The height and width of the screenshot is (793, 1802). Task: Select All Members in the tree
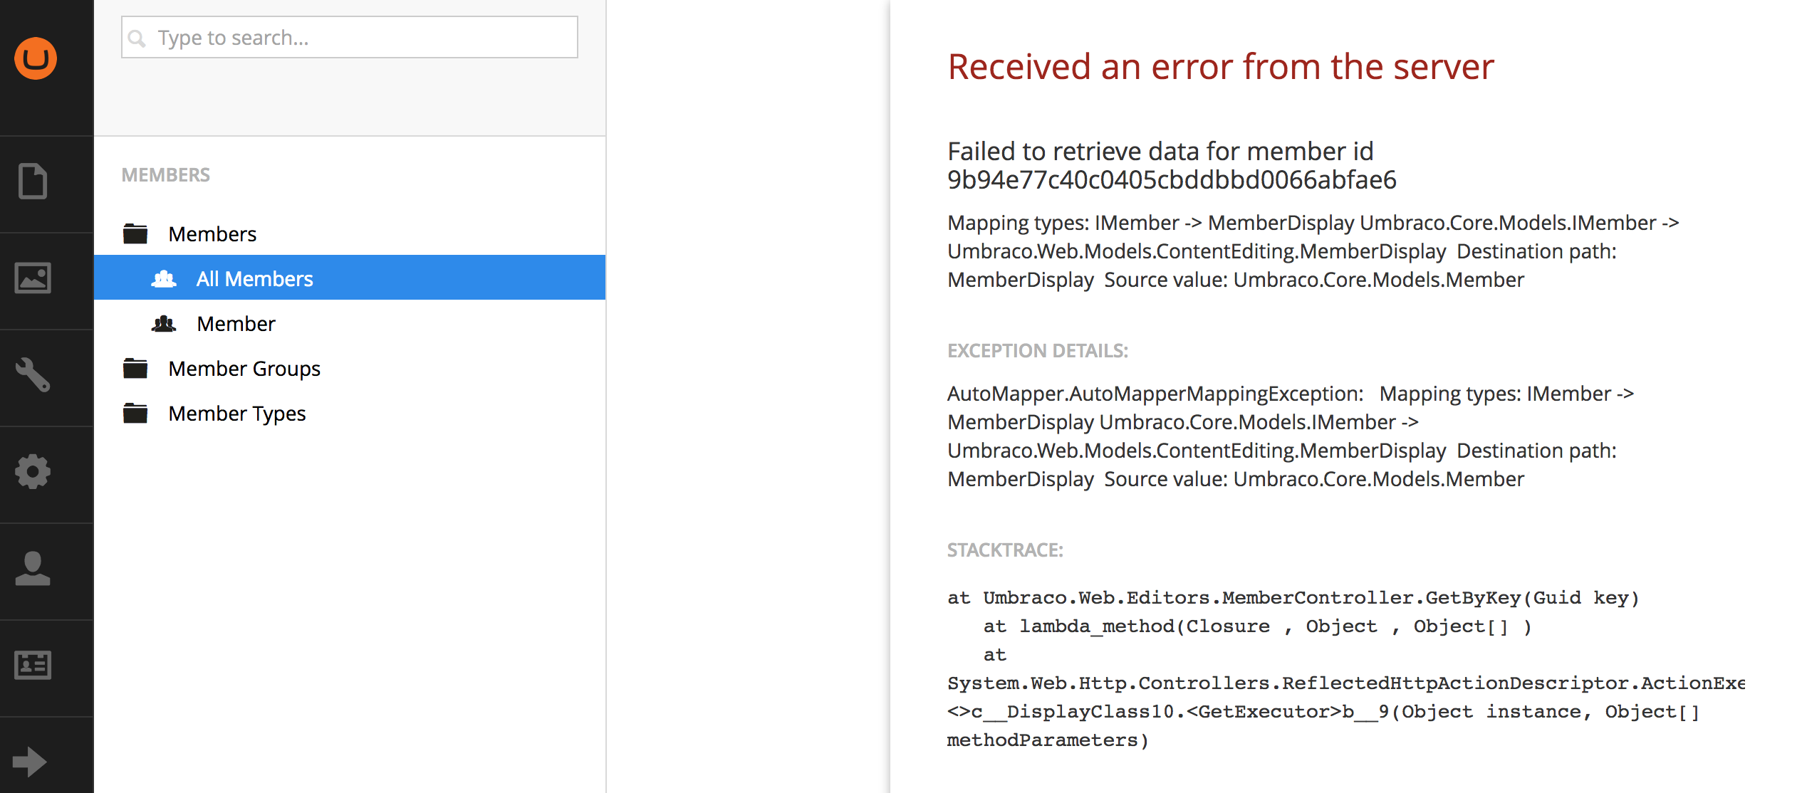254,279
